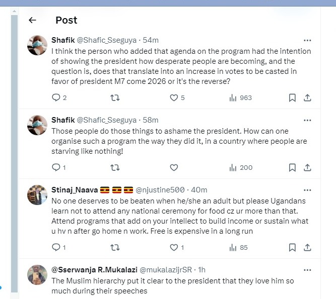
Task: Reply to Shafik's 54m post
Action: pyautogui.click(x=56, y=98)
